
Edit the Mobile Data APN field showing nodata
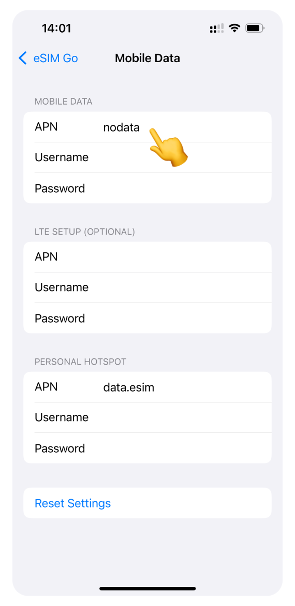point(148,127)
